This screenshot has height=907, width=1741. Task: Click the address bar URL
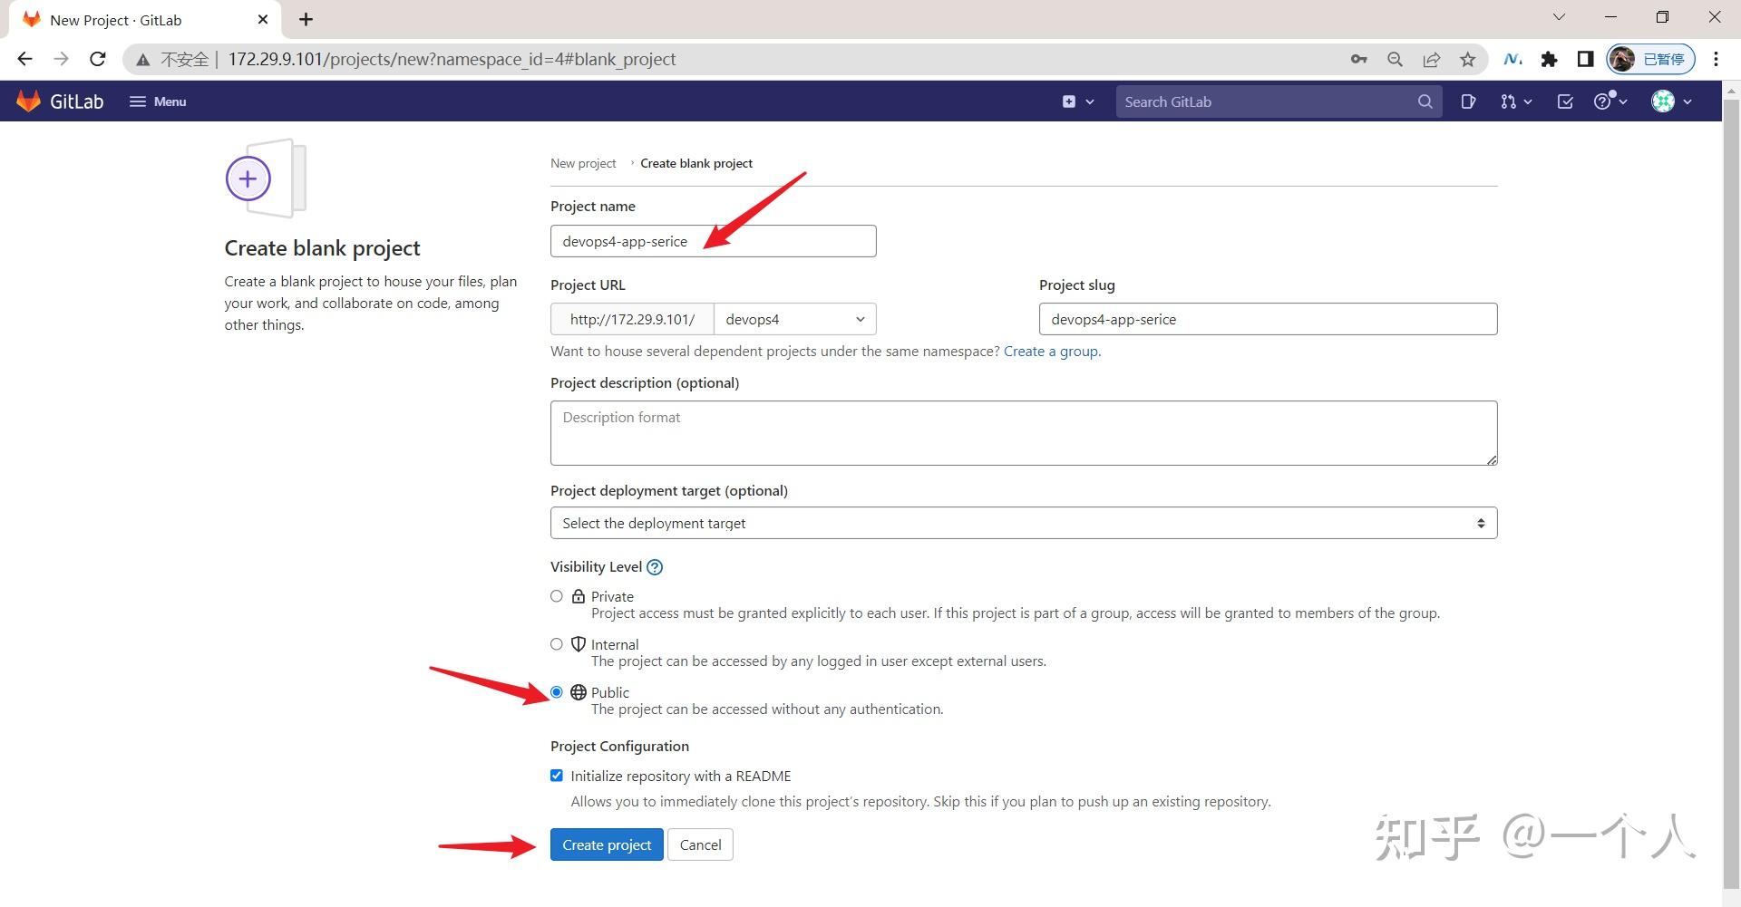coord(452,59)
